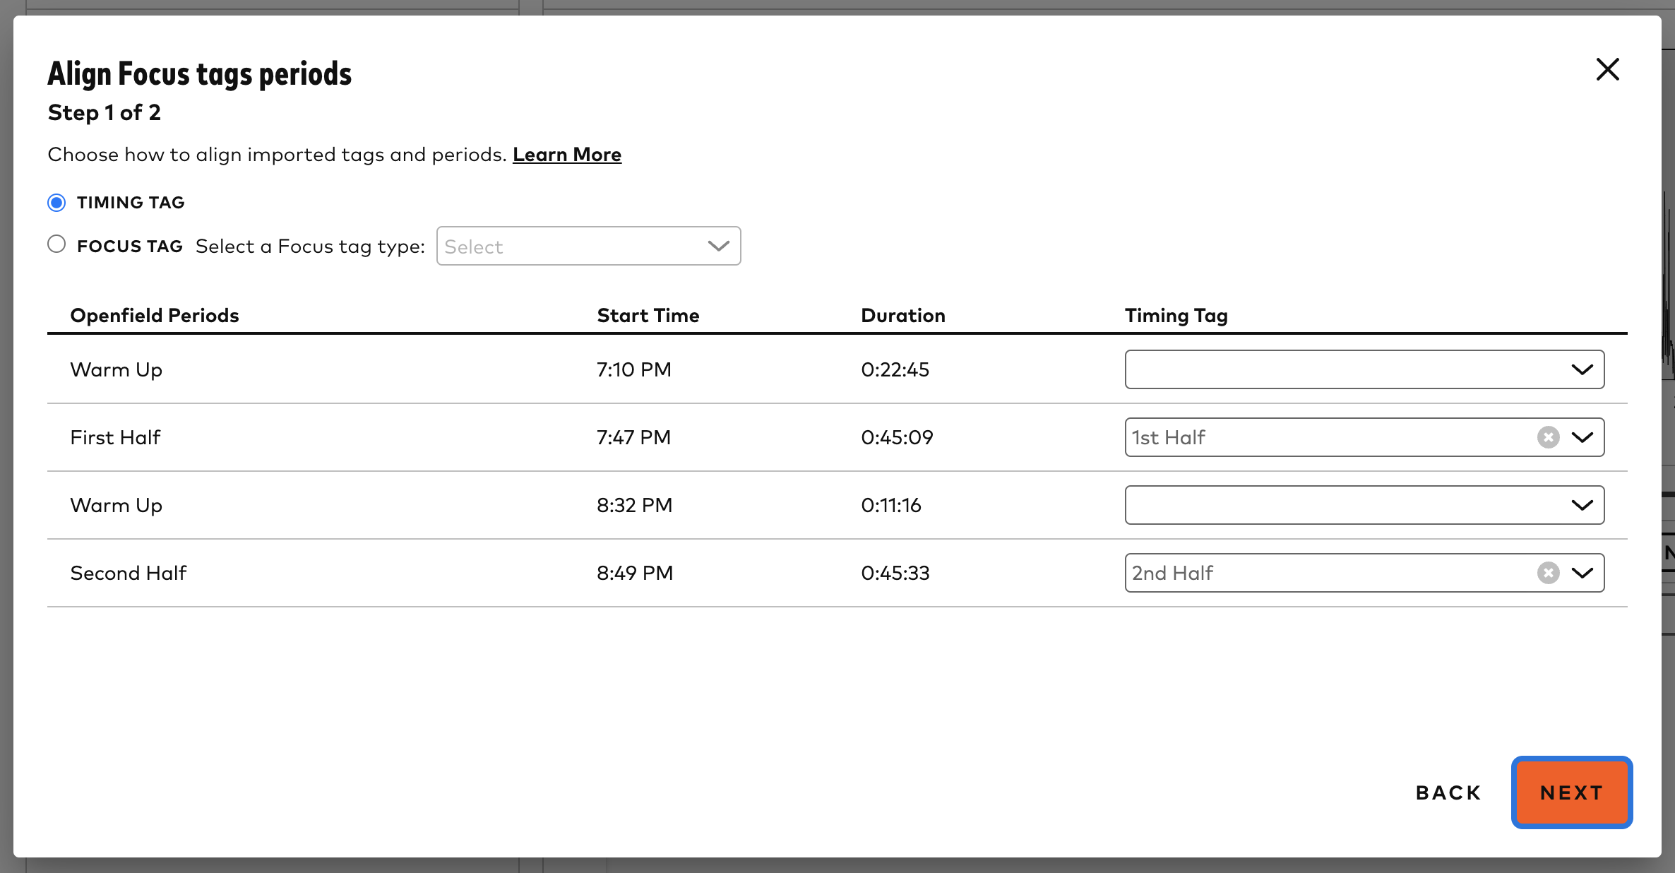Viewport: 1675px width, 873px height.
Task: Click the 1st Half timing tag input field
Action: (x=1306, y=437)
